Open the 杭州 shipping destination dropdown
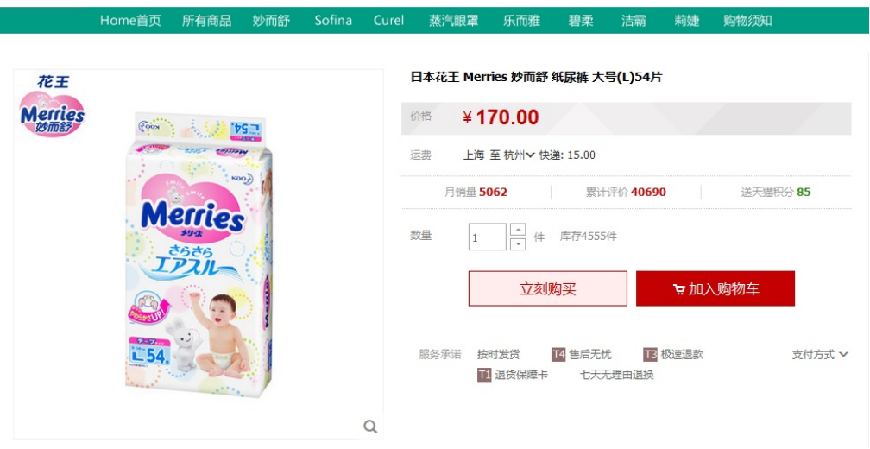 pyautogui.click(x=519, y=155)
